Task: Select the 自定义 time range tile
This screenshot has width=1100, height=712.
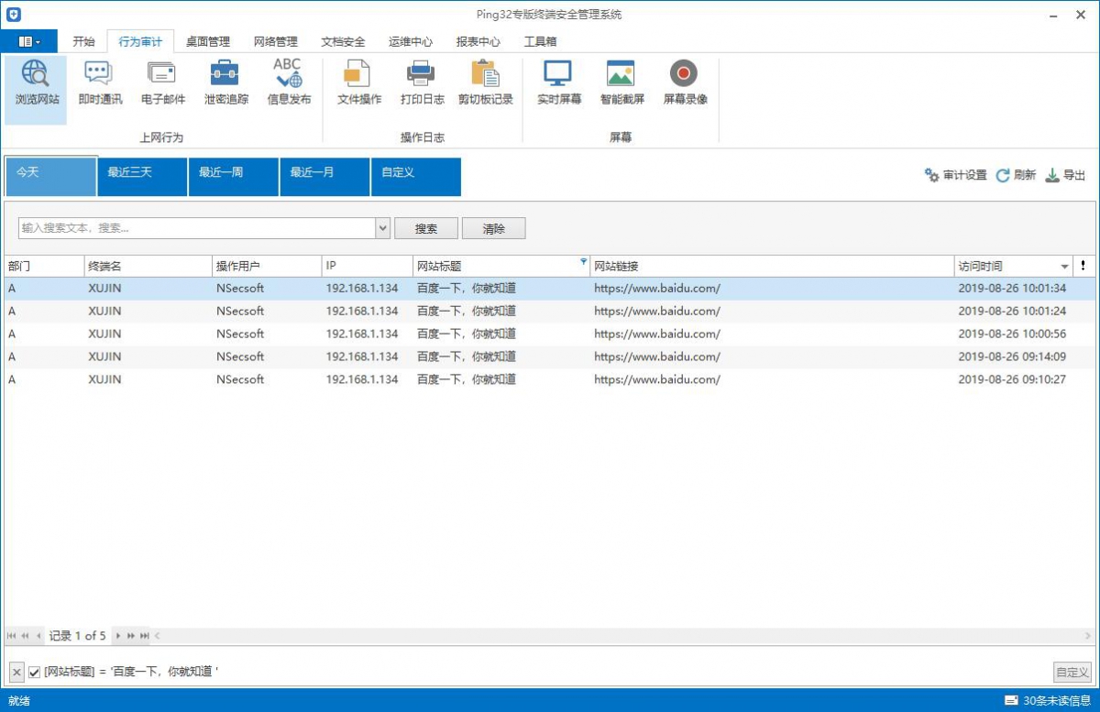Action: click(x=415, y=176)
